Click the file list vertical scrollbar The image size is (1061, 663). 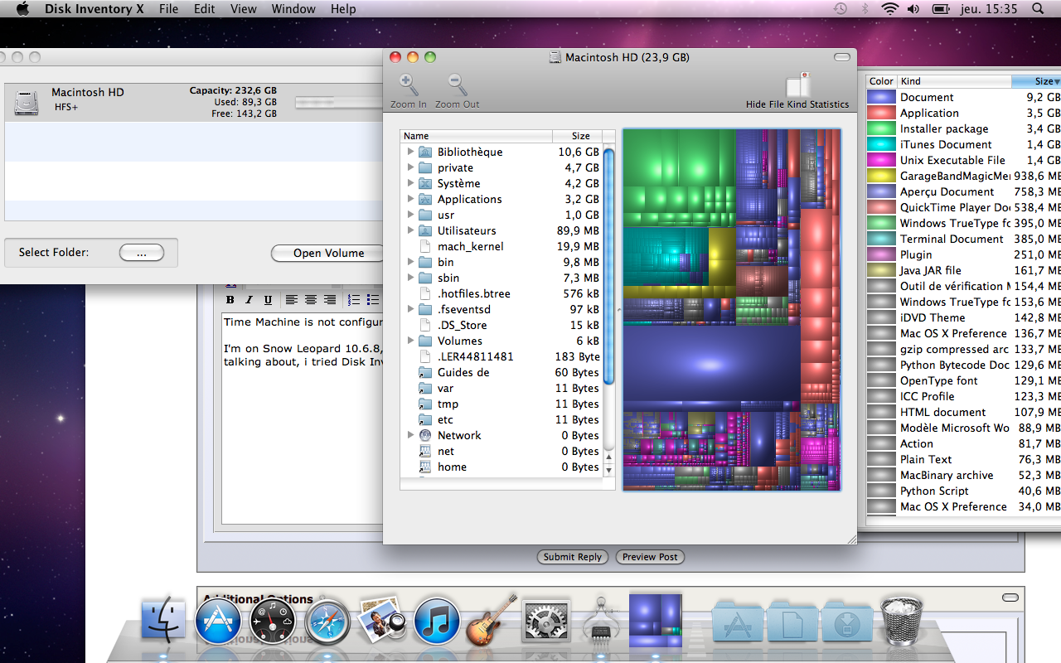click(x=608, y=265)
